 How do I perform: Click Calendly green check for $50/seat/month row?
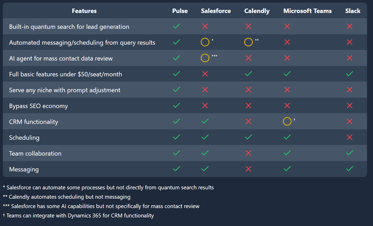[x=248, y=74]
